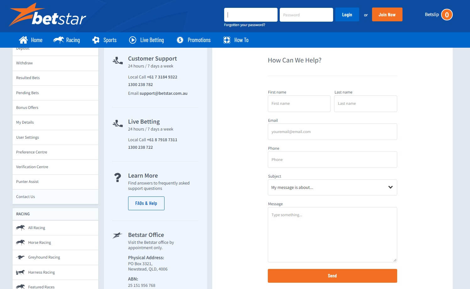Open the Home menu item

(30, 40)
